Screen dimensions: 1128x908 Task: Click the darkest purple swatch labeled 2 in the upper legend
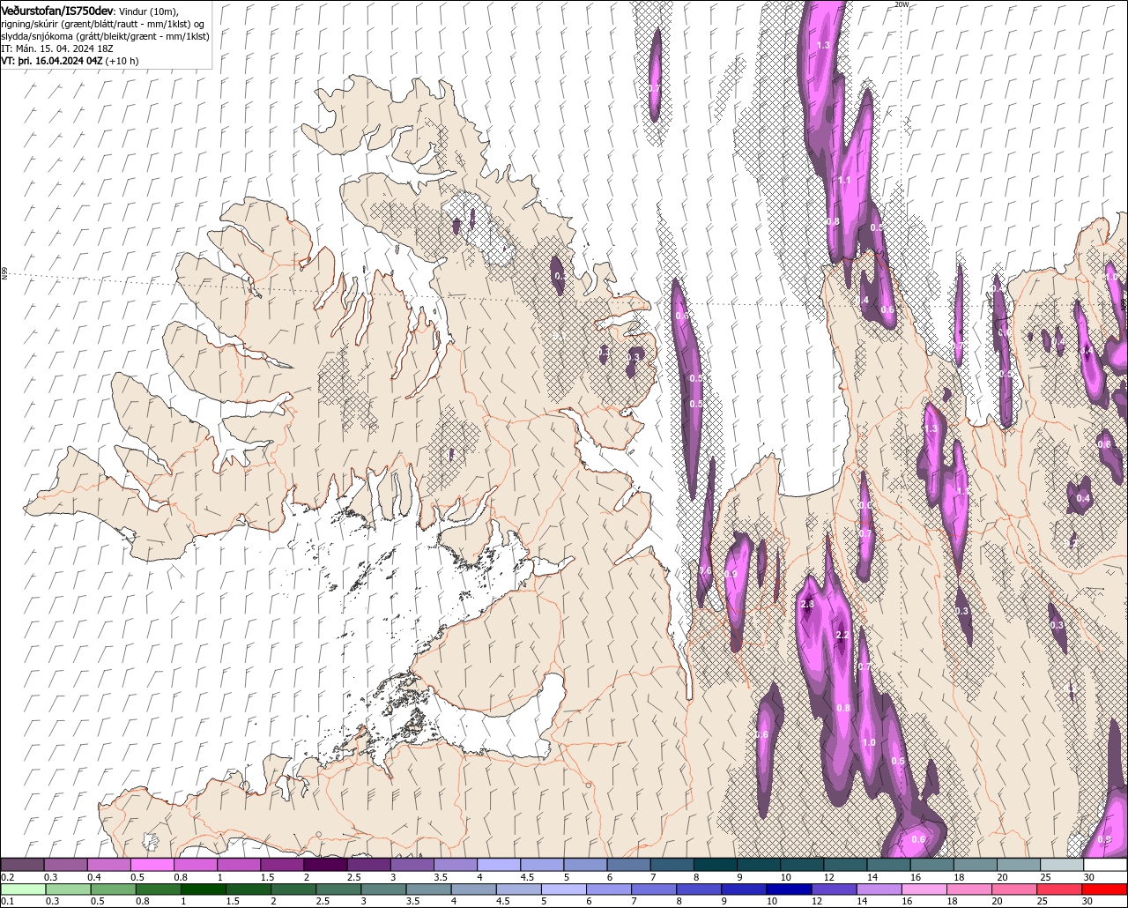pyautogui.click(x=326, y=864)
